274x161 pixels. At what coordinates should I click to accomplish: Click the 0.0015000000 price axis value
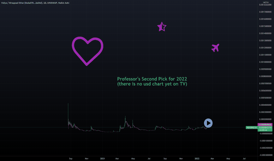tap(265, 26)
